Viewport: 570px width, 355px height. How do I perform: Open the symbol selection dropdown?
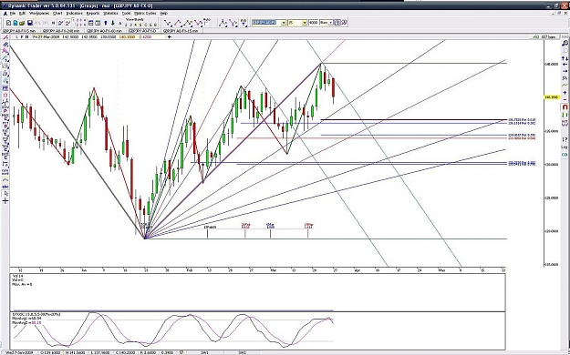click(x=285, y=23)
